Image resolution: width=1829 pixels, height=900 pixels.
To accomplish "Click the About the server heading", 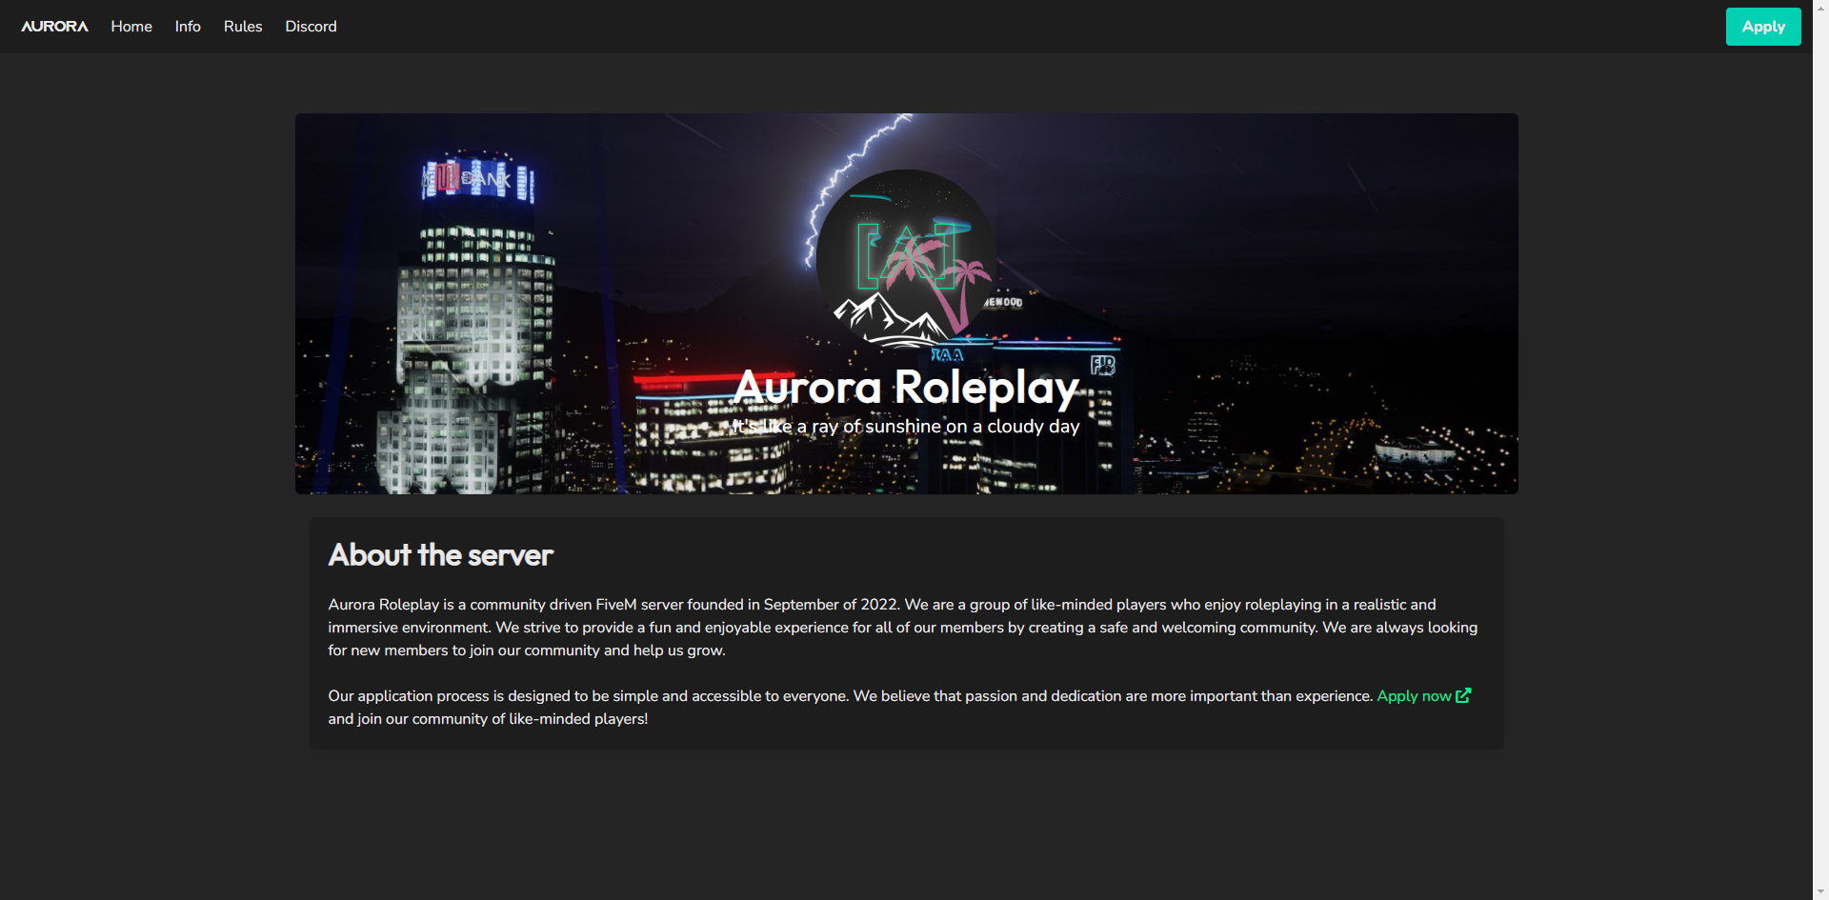I will 440,555.
